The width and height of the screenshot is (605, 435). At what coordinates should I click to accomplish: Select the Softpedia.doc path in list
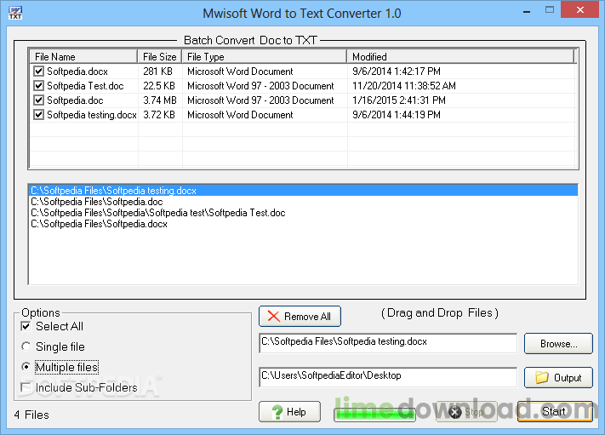click(x=96, y=202)
